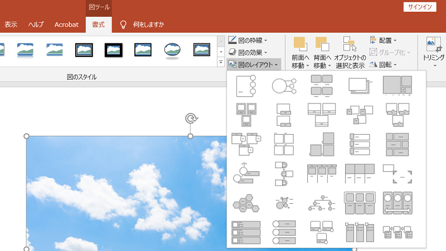The image size is (446, 251).
Task: Select the four-box picture caption list layout
Action: coord(322,86)
